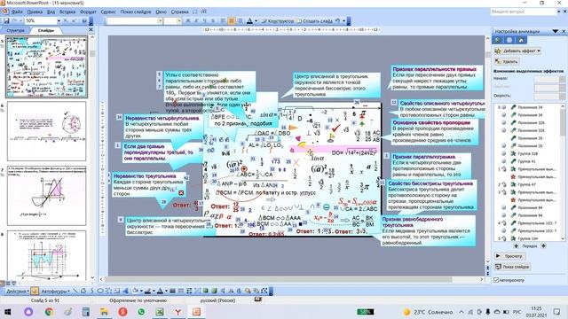
Task: Click the line style icon
Action: point(173,291)
